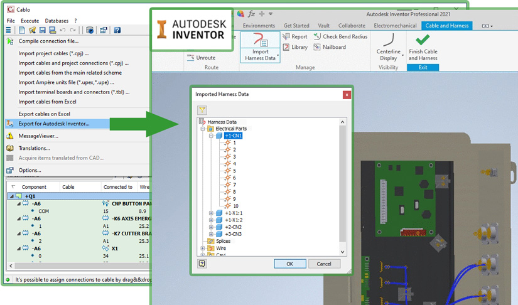Viewport: 518px width, 305px height.
Task: Open Options from the Cablo menu
Action: point(30,170)
